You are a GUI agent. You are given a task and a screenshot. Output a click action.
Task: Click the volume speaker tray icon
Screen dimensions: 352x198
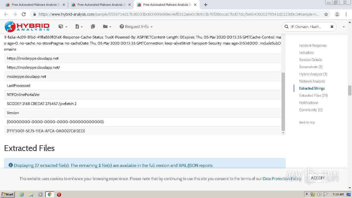(x=319, y=194)
